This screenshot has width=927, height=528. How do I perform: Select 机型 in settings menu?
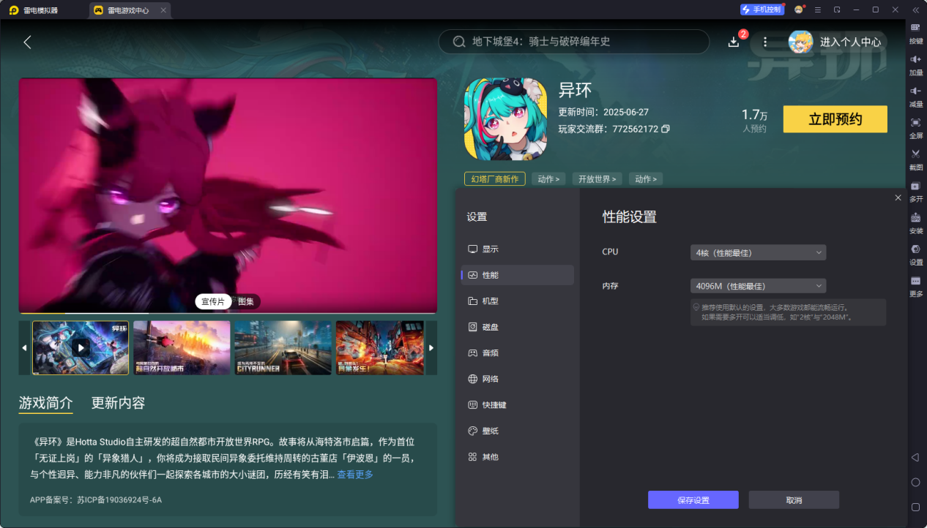point(518,301)
